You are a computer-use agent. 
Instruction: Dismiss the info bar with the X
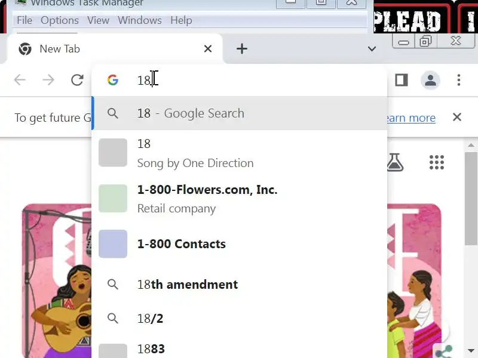456,117
